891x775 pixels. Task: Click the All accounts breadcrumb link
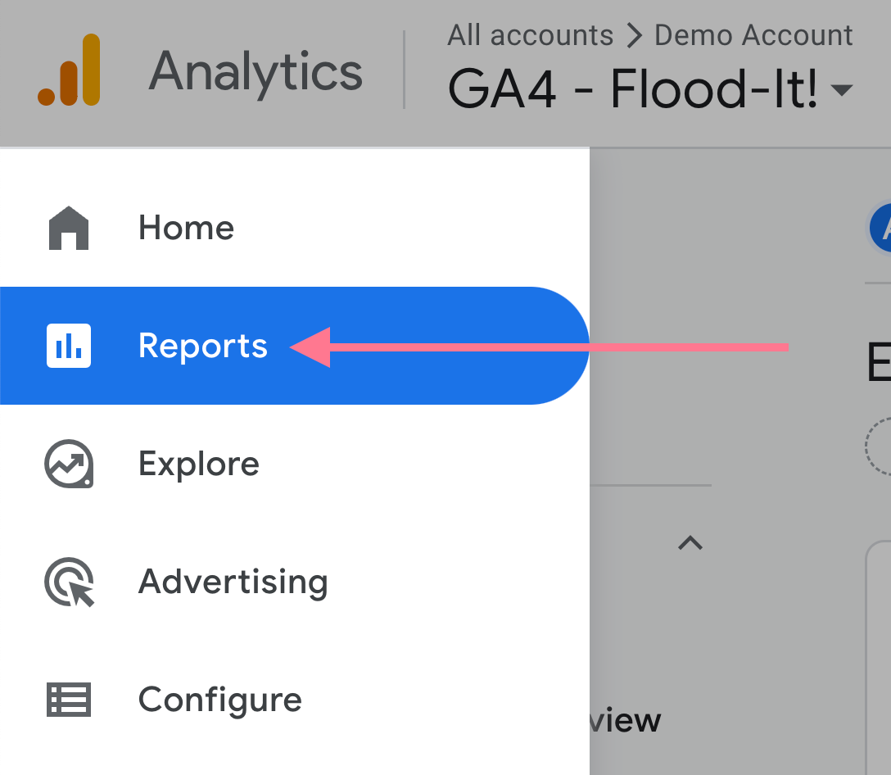[x=530, y=34]
